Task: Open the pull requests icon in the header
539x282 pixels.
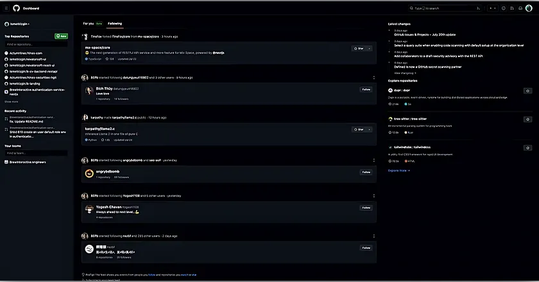Action: coord(511,8)
